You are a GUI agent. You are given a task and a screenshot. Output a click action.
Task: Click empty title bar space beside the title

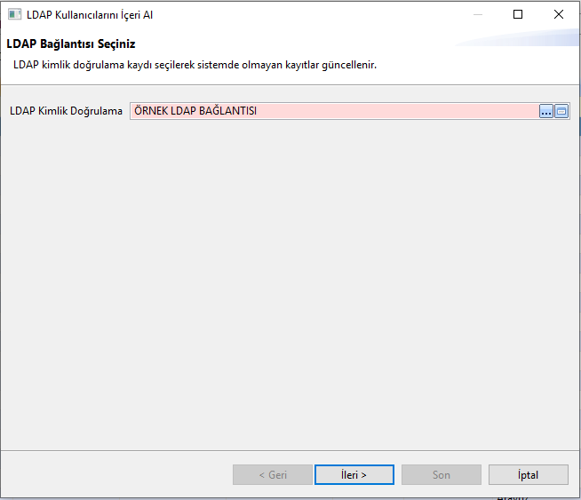311,15
